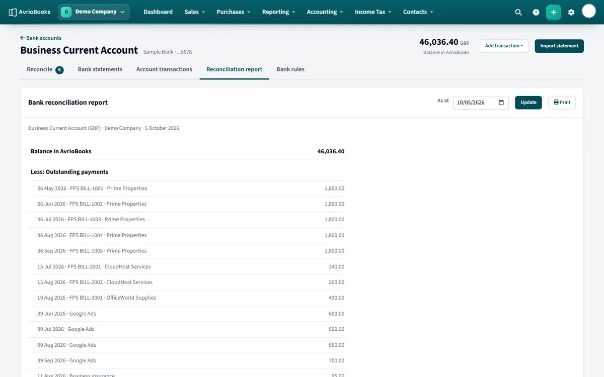Viewport: 604px width, 377px height.
Task: Select the FPS BILL-1002 Prime Properties row
Action: click(187, 204)
